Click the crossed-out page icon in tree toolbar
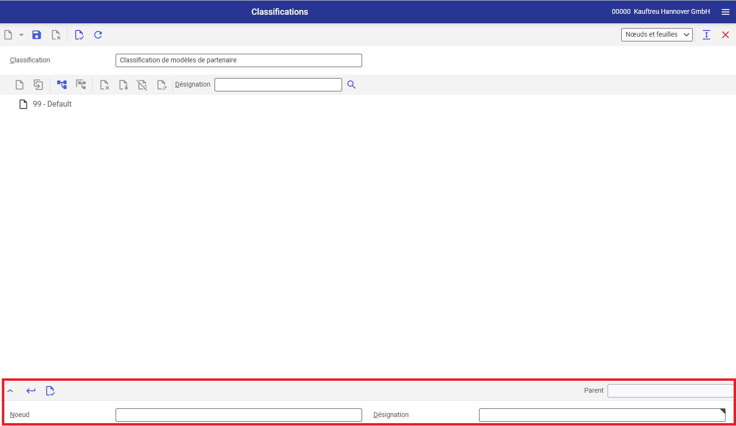Image resolution: width=736 pixels, height=426 pixels. (x=142, y=85)
